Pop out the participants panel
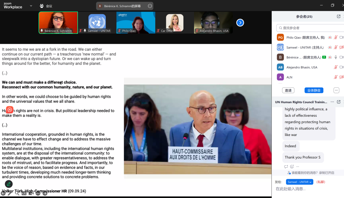 [339, 17]
